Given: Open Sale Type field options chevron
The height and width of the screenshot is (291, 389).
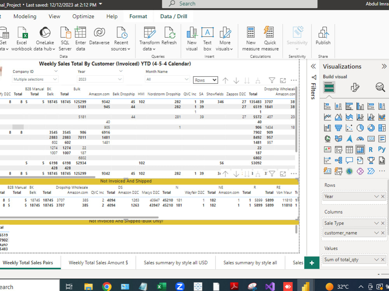Looking at the screenshot, I should (376, 223).
